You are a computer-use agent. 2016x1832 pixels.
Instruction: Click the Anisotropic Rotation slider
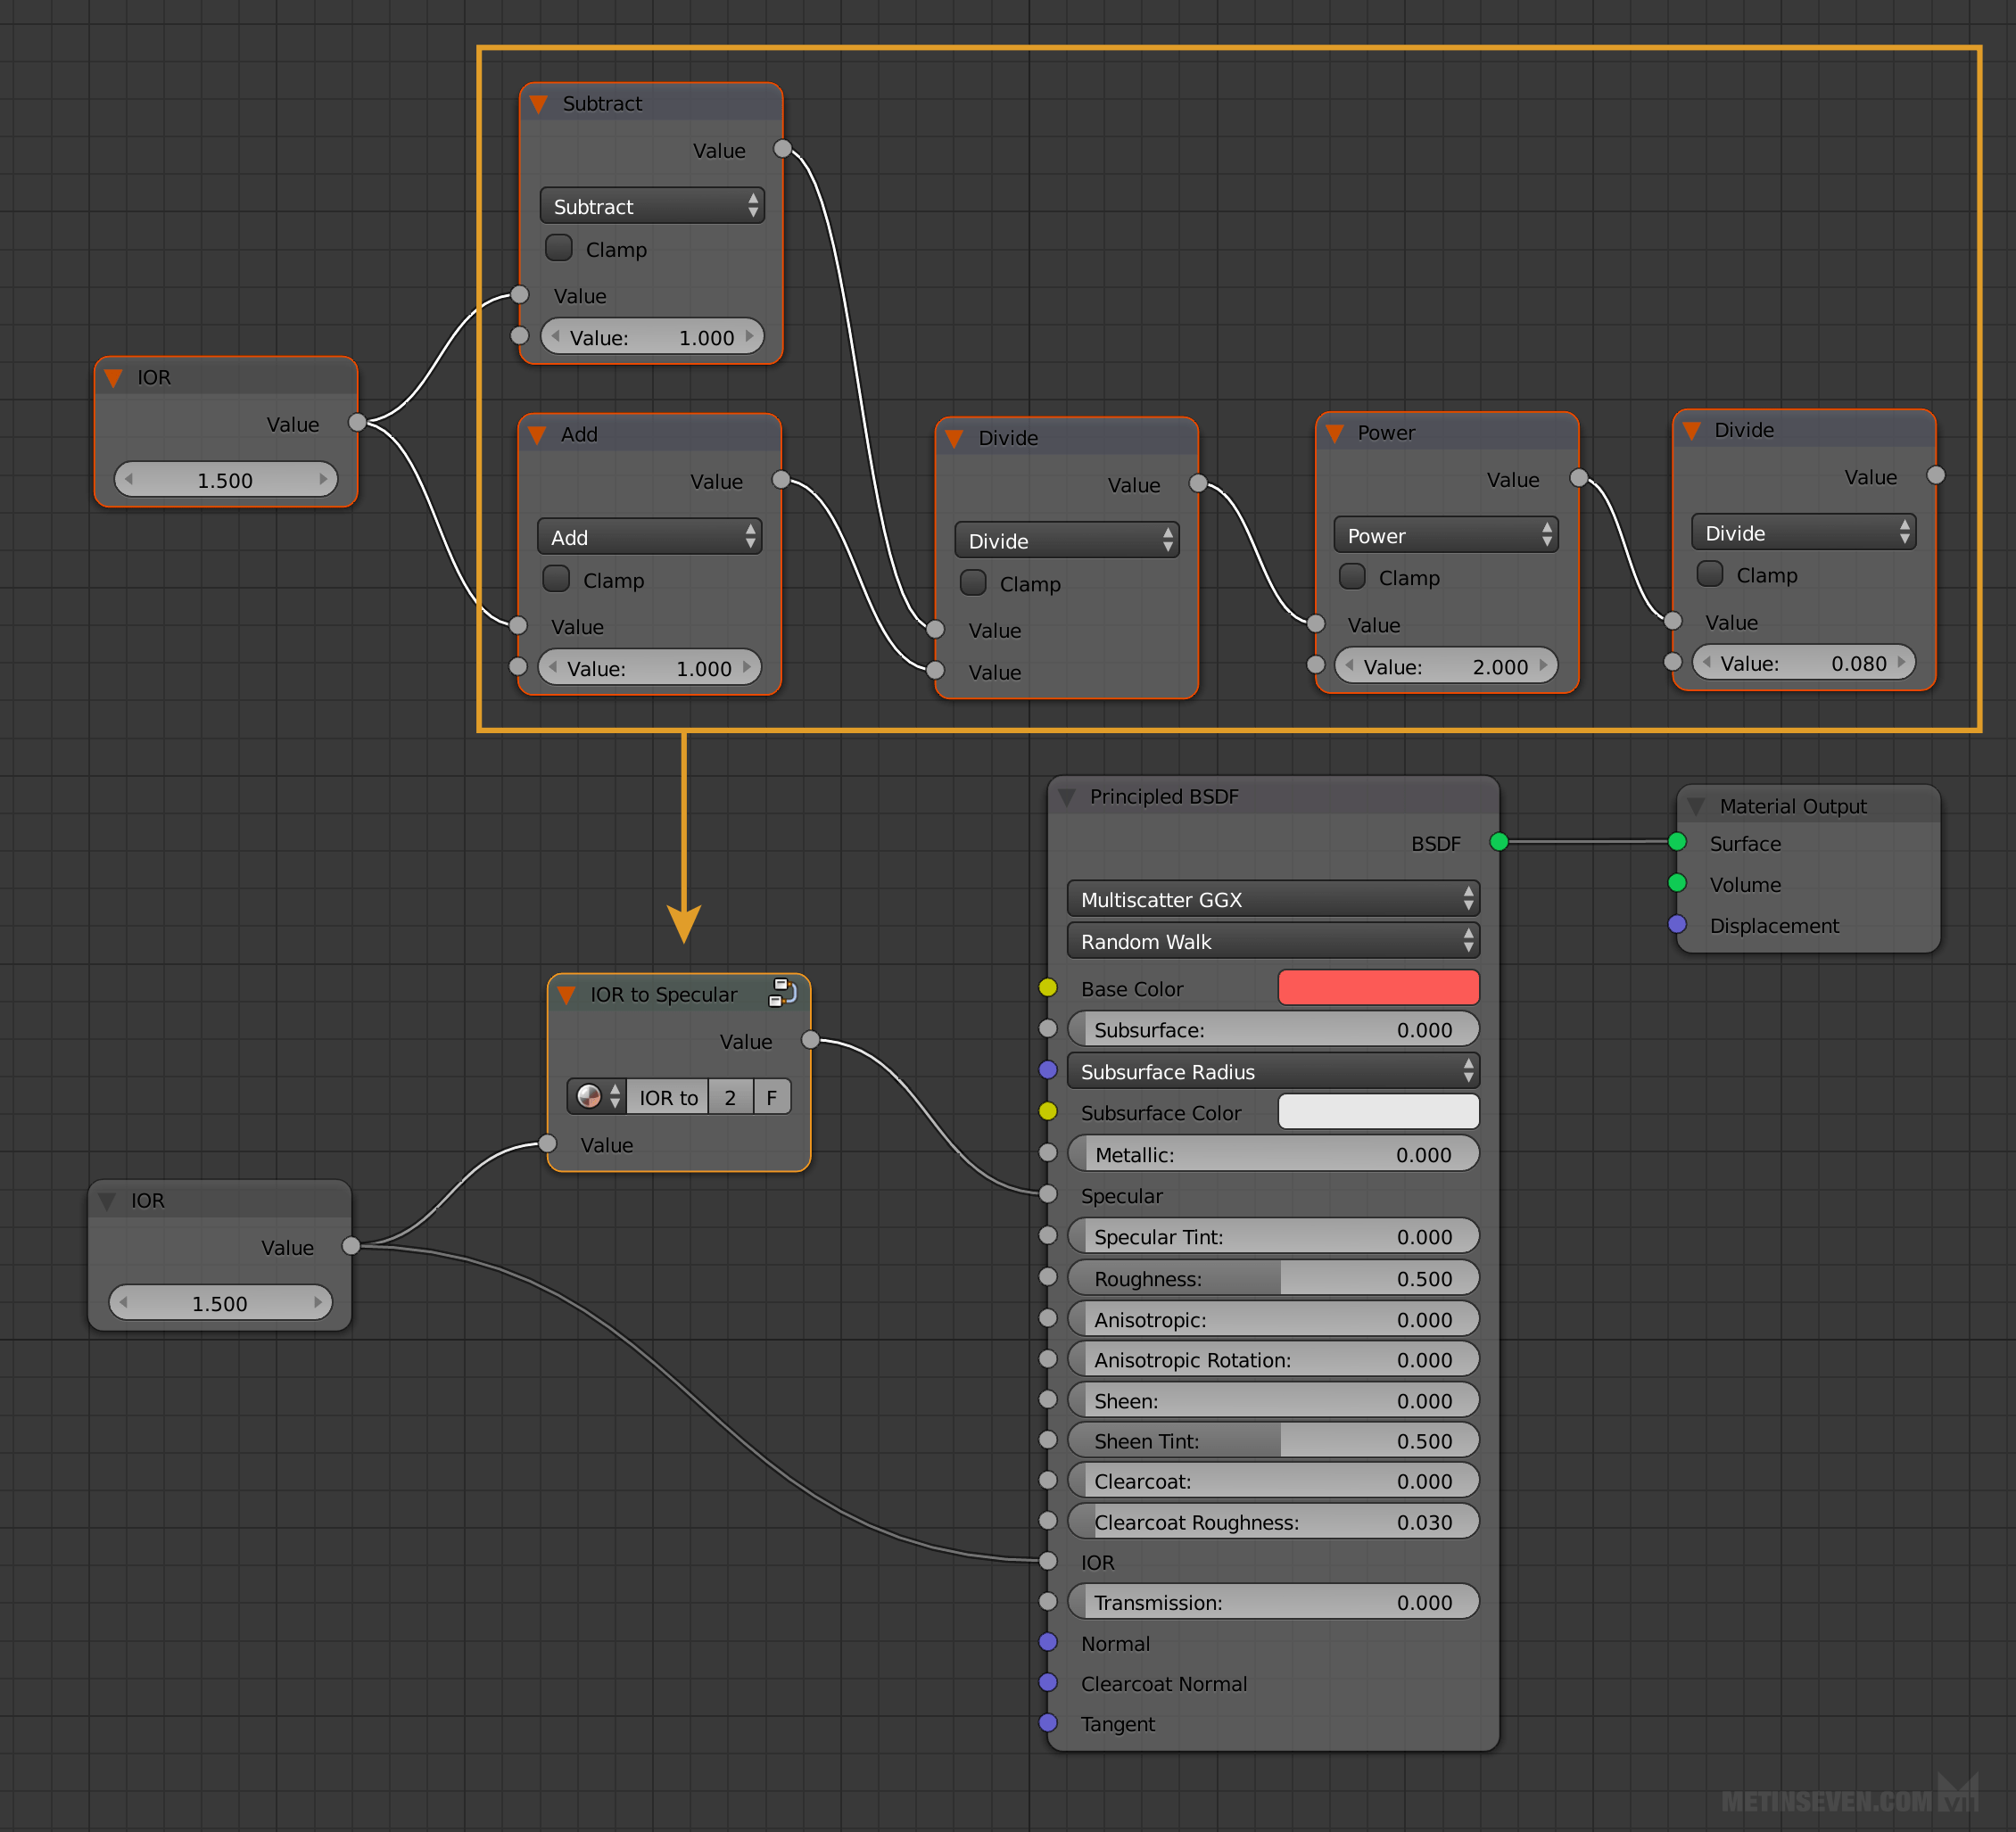click(x=1273, y=1359)
